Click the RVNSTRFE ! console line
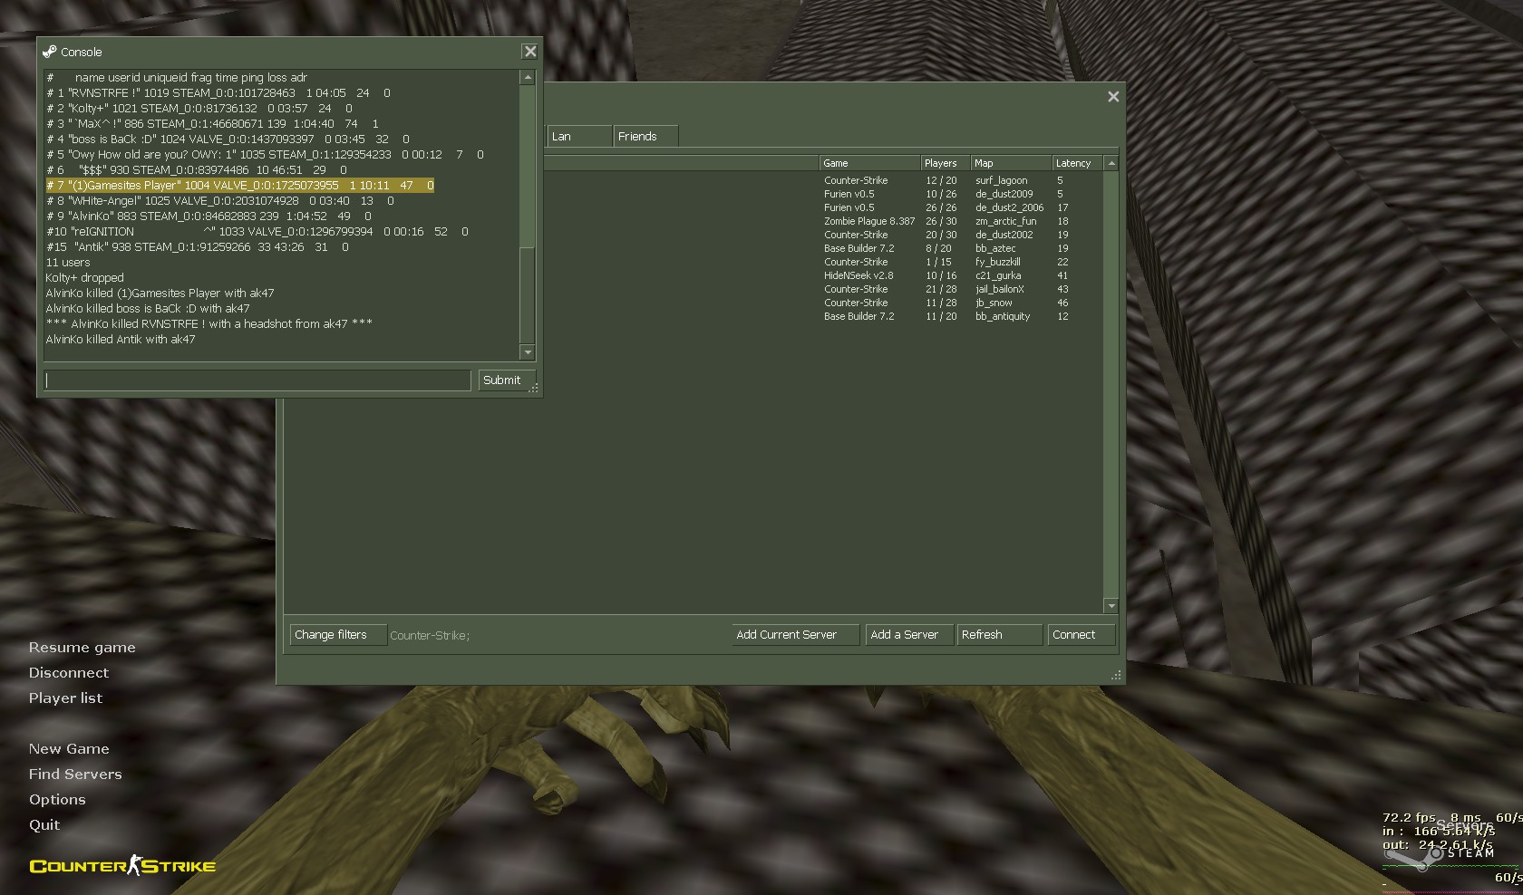 click(x=218, y=92)
